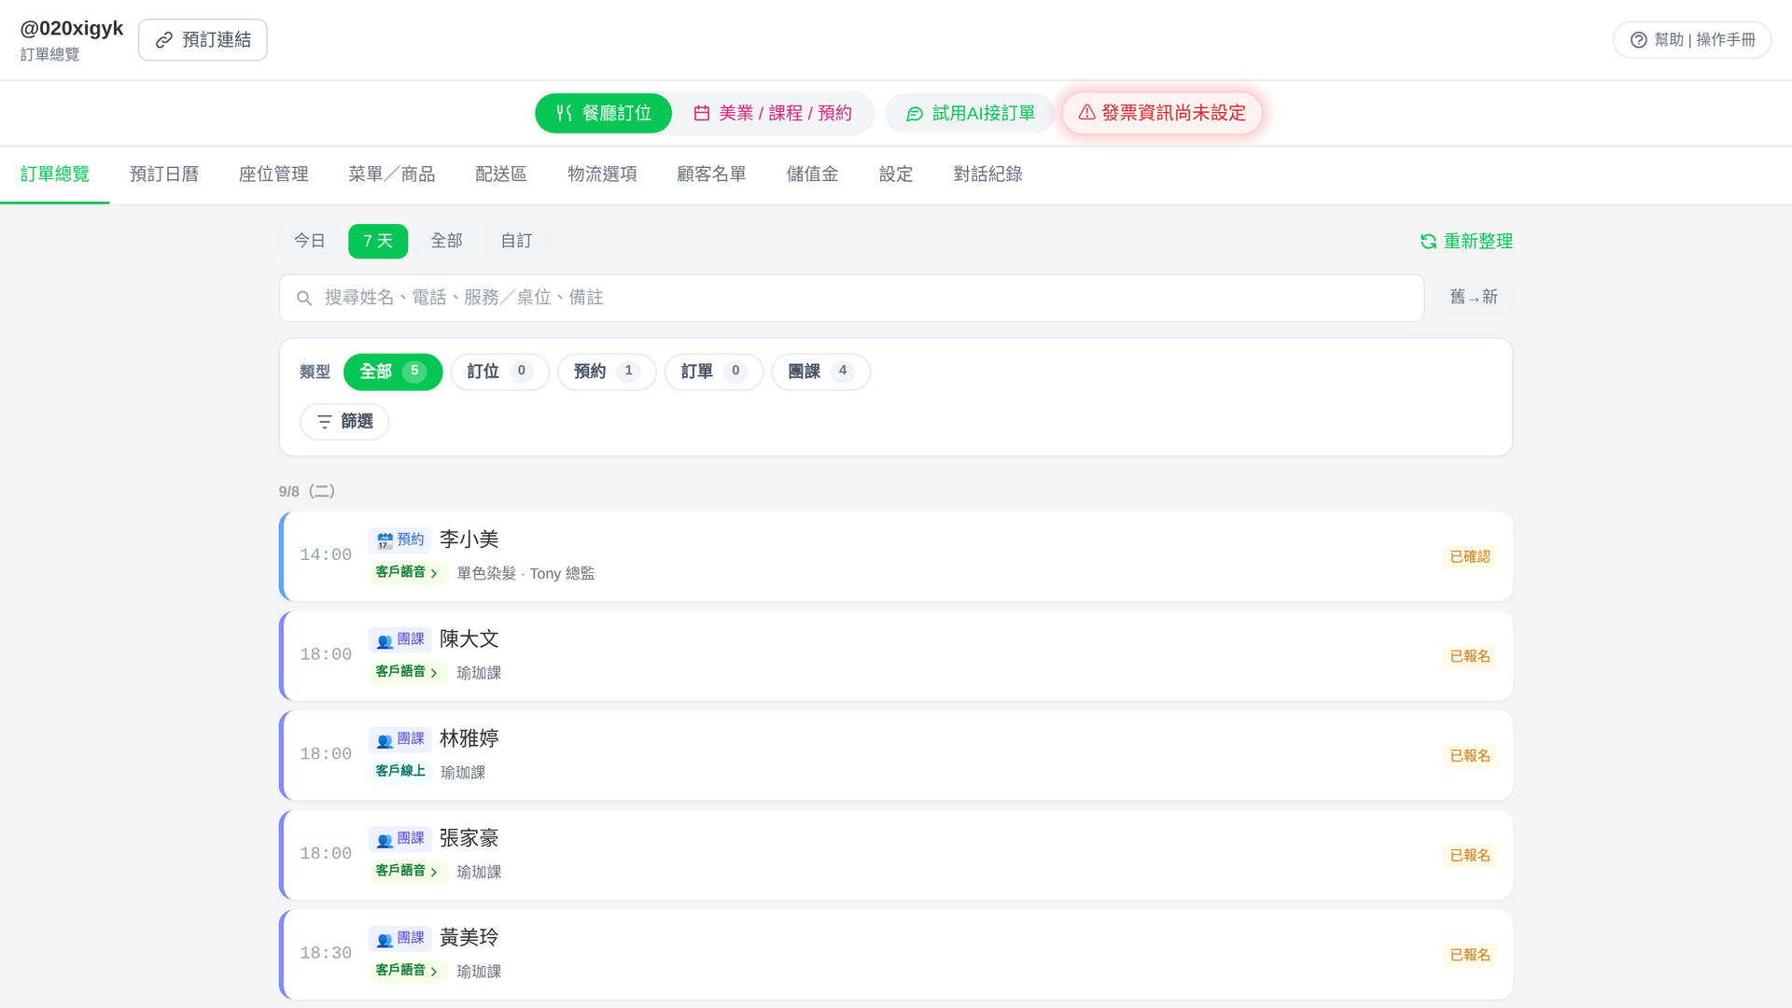Click the 團課 badge icon for 陳大文
The height and width of the screenshot is (1008, 1792).
(x=385, y=640)
